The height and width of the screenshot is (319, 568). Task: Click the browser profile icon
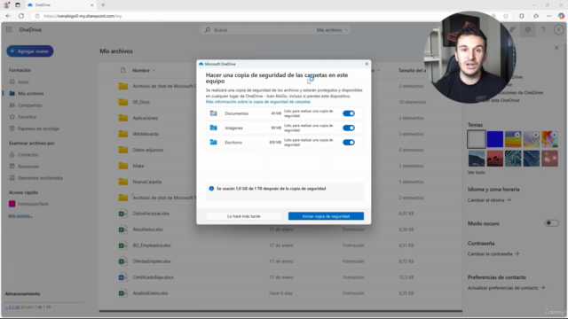6,5
